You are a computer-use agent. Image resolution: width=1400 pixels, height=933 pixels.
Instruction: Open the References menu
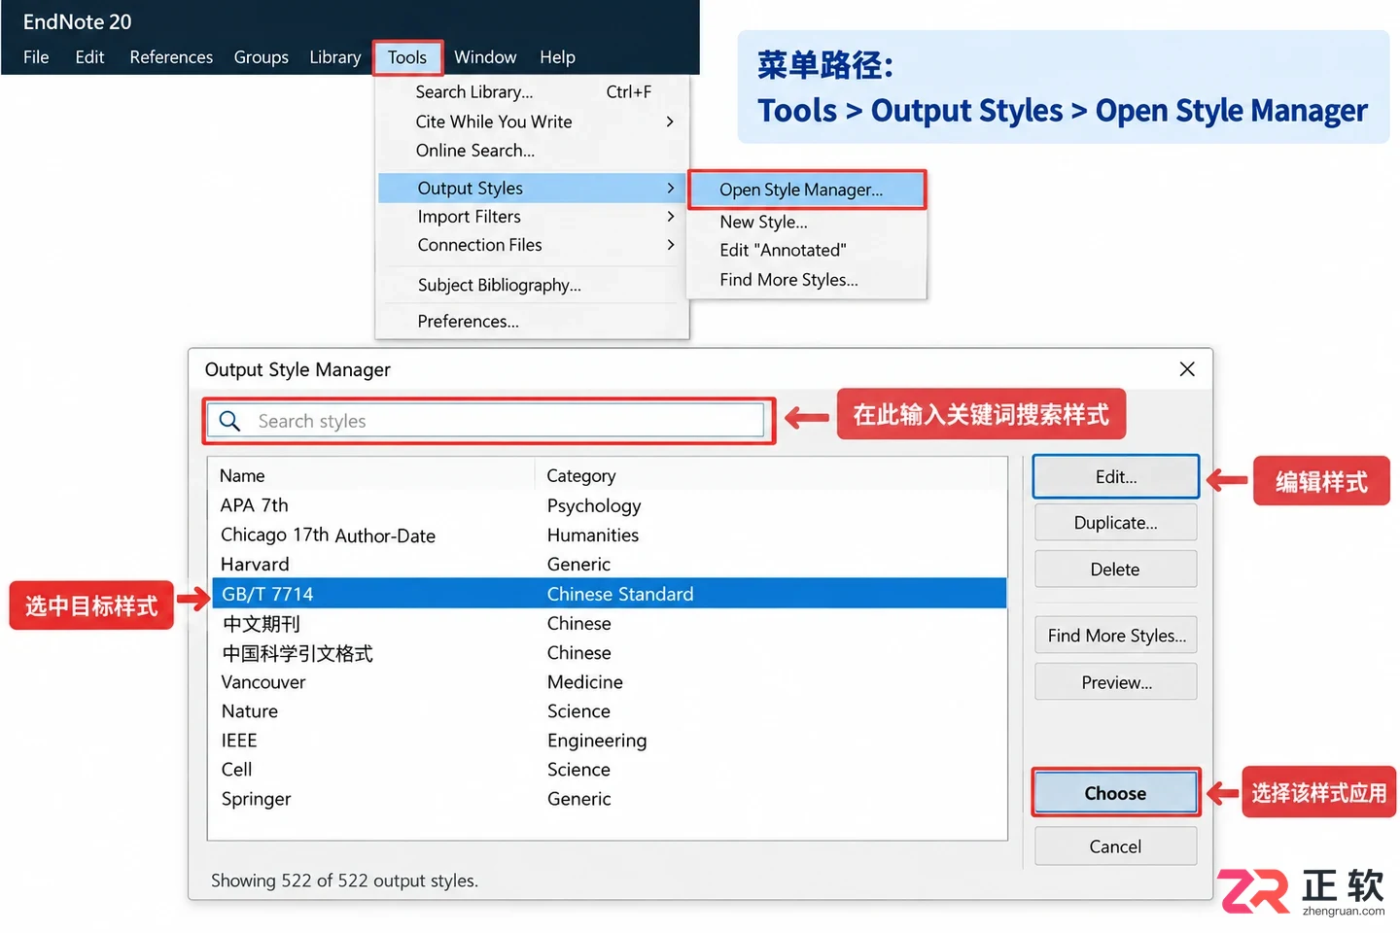click(171, 57)
